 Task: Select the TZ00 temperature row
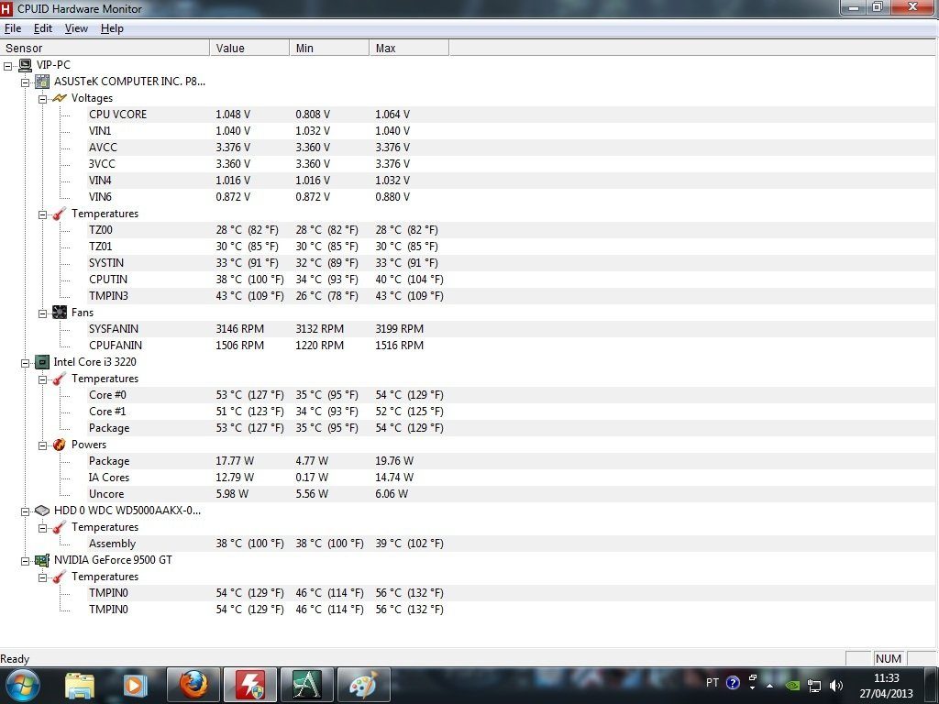(513, 230)
